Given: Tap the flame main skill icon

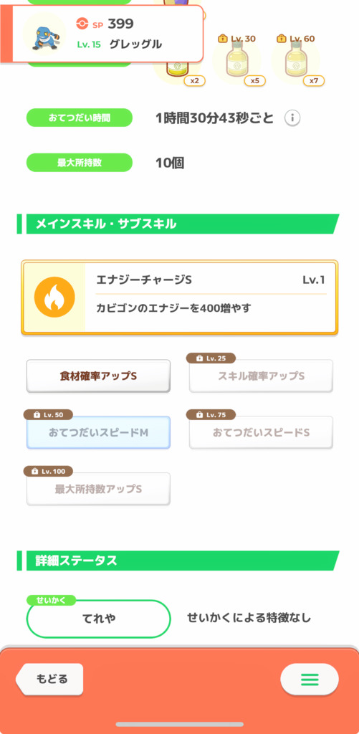Looking at the screenshot, I should point(54,297).
